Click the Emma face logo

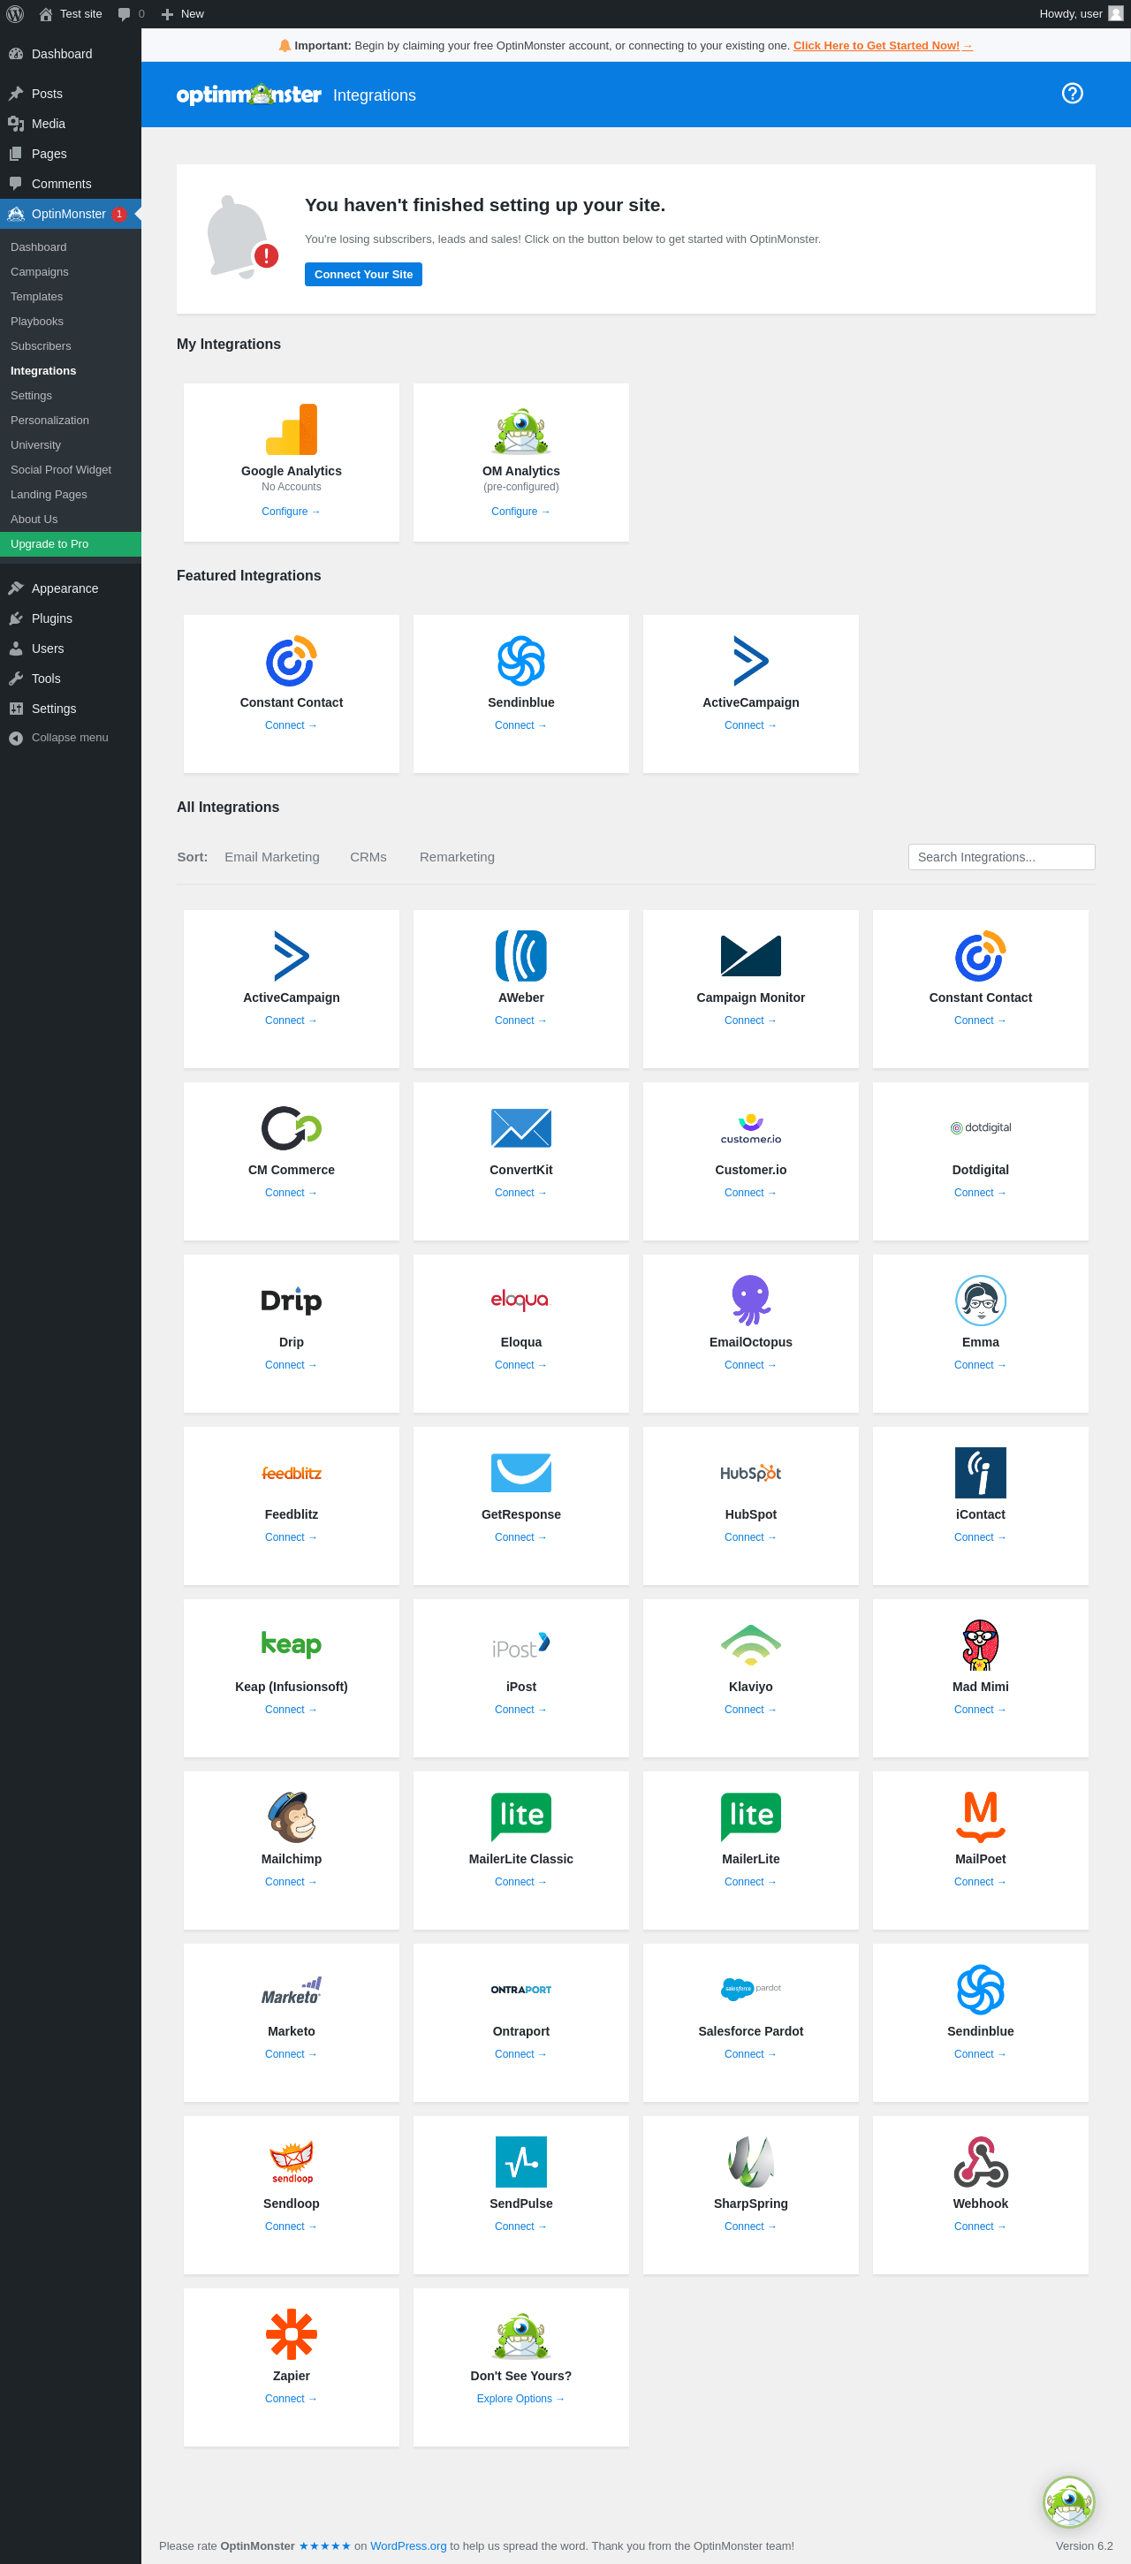[980, 1300]
